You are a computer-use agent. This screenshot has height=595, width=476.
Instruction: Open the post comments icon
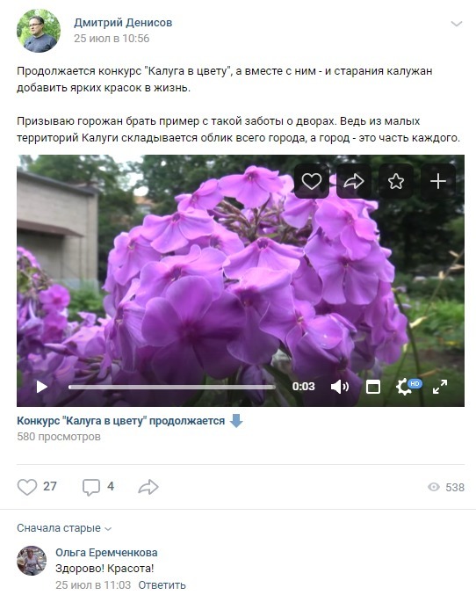point(97,487)
